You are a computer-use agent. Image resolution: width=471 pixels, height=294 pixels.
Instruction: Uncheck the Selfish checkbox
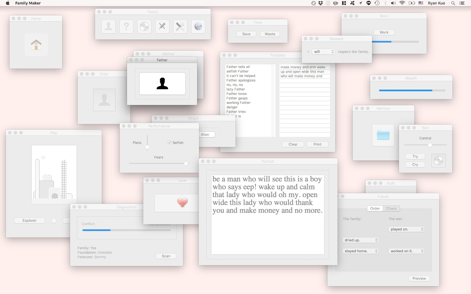click(170, 143)
